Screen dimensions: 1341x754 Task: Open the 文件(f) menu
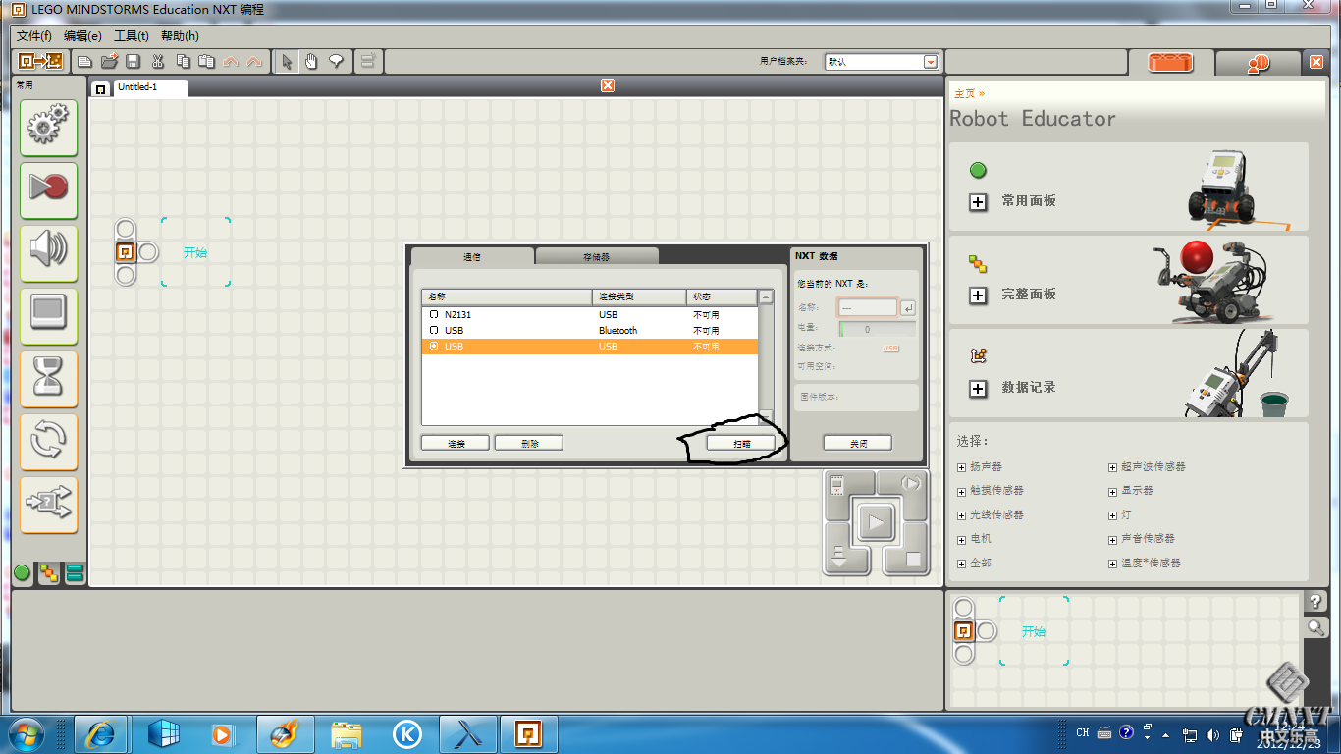pyautogui.click(x=34, y=36)
